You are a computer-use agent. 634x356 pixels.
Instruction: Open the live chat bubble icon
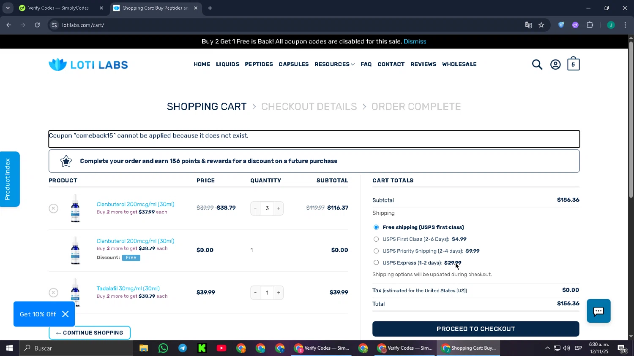click(598, 311)
